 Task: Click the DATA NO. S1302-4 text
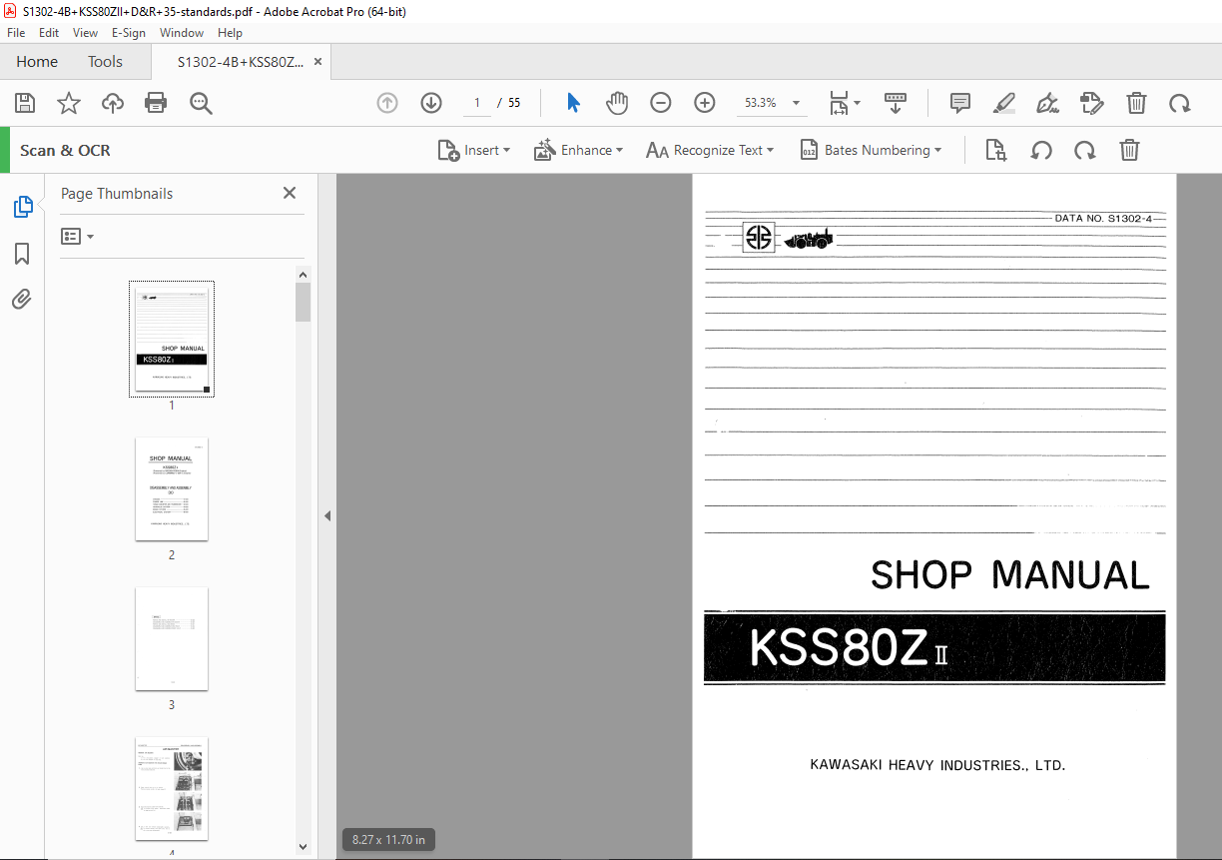pos(1104,218)
